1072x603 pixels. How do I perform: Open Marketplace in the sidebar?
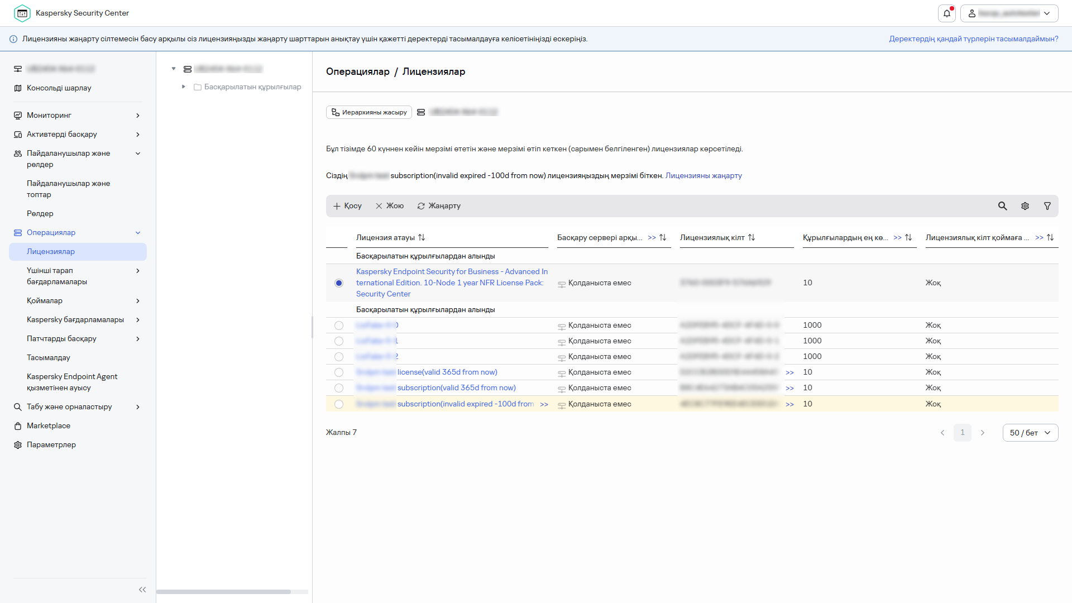point(49,426)
